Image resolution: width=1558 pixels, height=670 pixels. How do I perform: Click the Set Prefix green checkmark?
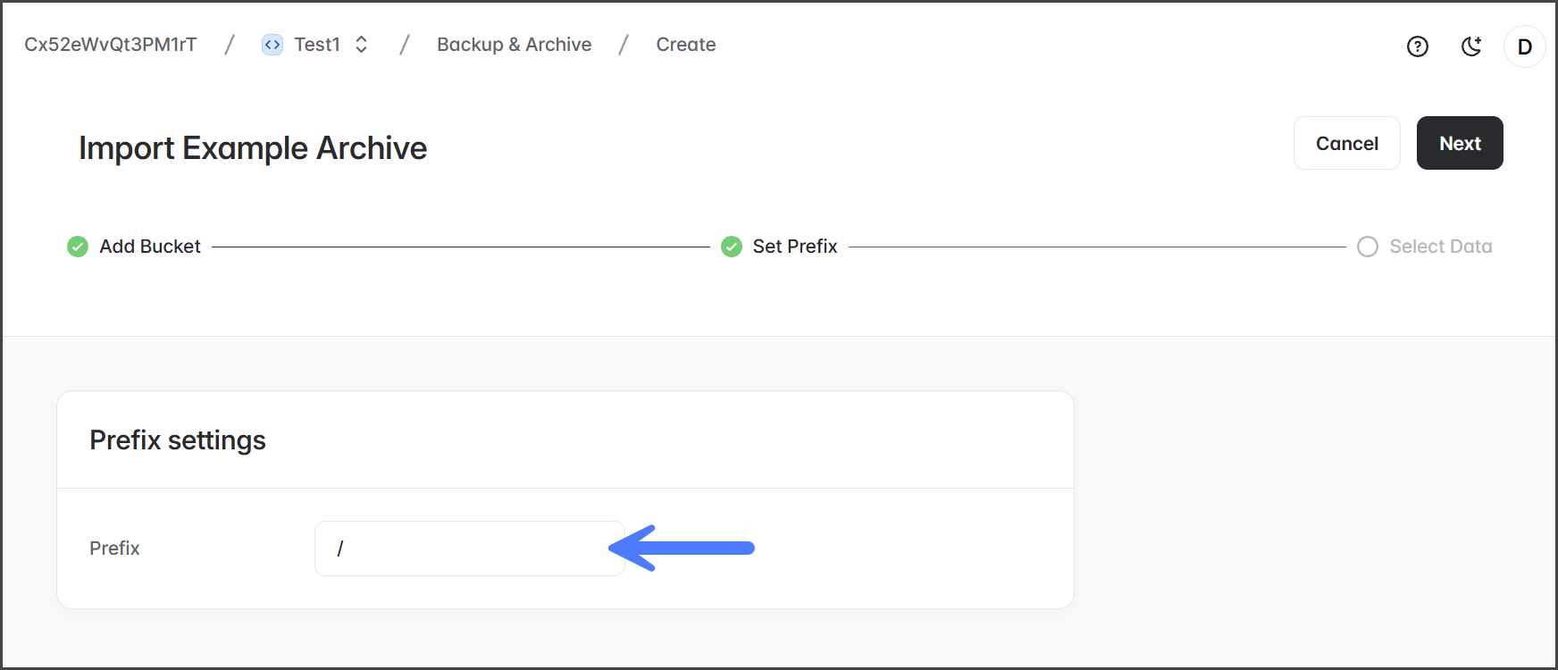[732, 247]
